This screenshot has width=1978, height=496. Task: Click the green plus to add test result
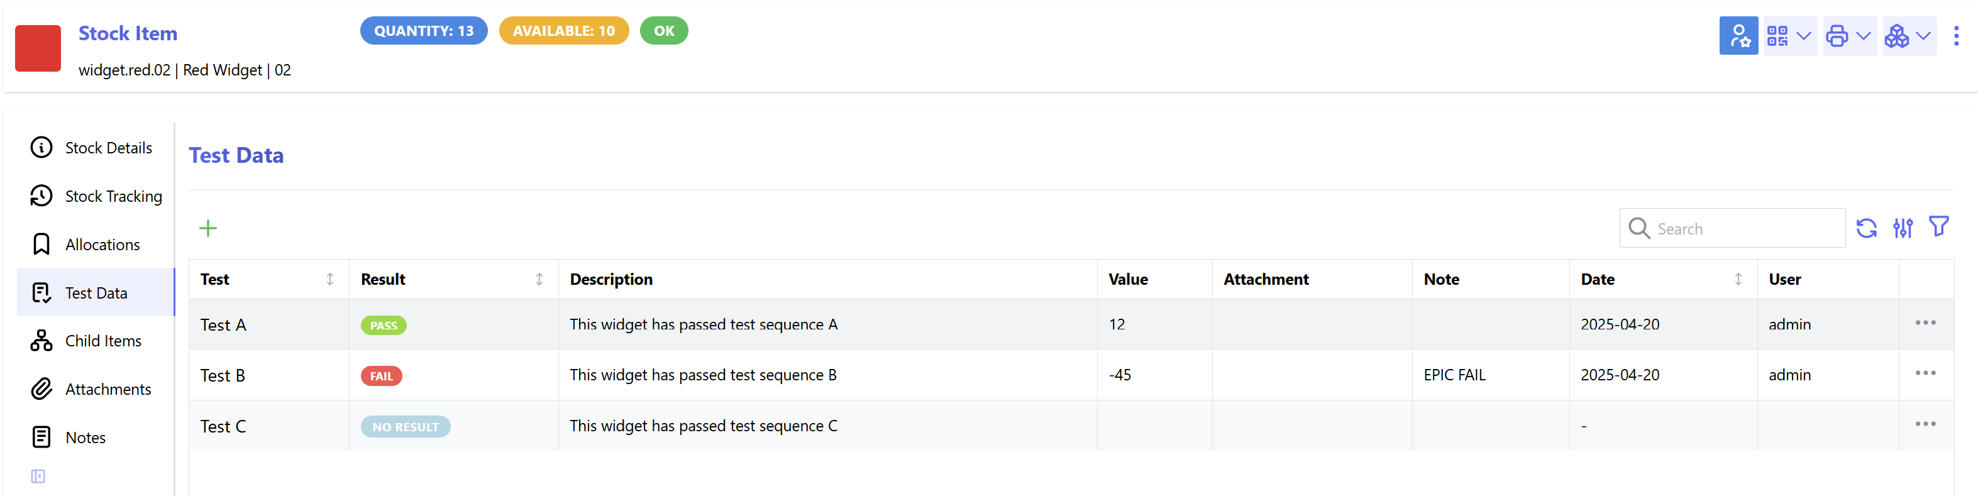click(208, 228)
